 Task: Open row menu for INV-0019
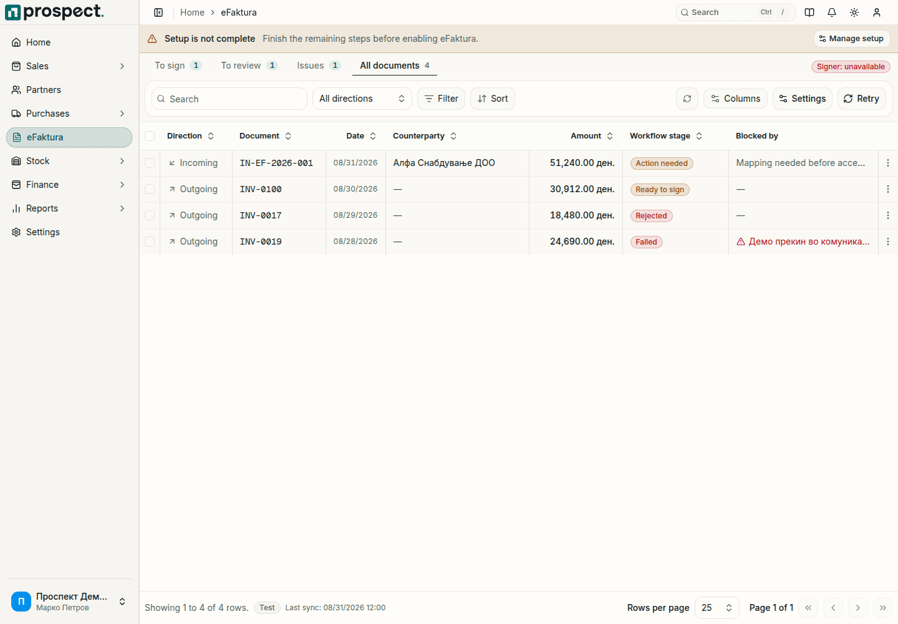click(888, 241)
